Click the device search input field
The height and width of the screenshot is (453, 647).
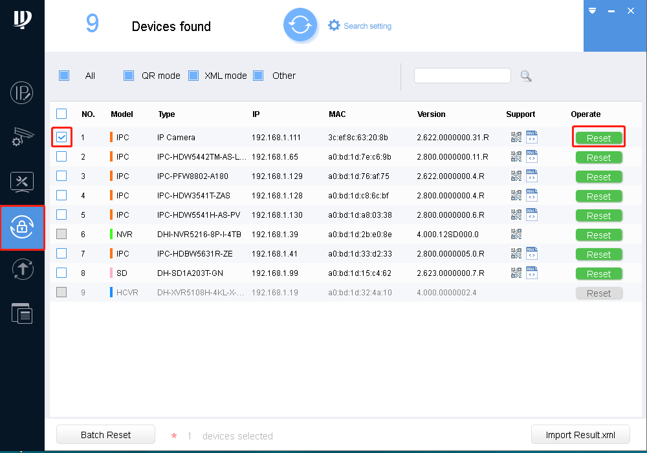click(x=462, y=76)
